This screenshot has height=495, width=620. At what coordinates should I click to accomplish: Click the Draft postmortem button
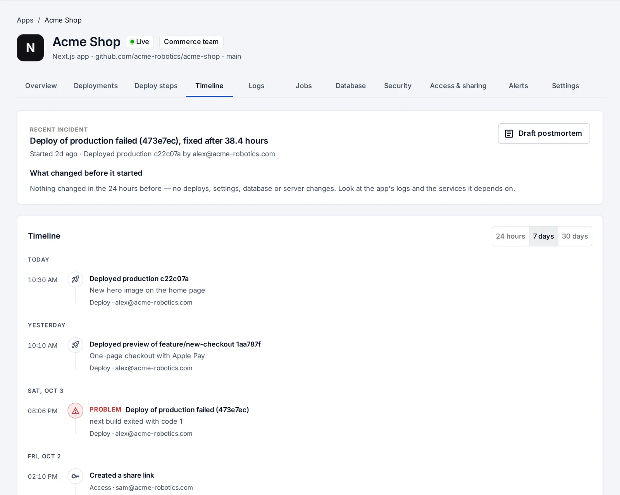click(544, 133)
